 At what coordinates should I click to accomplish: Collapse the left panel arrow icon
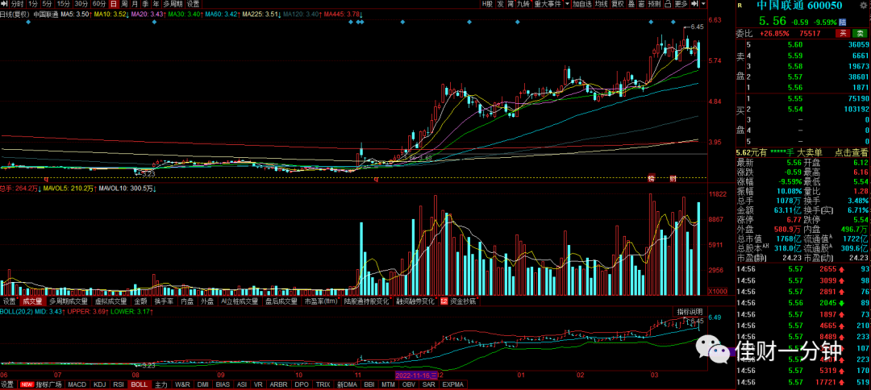(x=4, y=3)
